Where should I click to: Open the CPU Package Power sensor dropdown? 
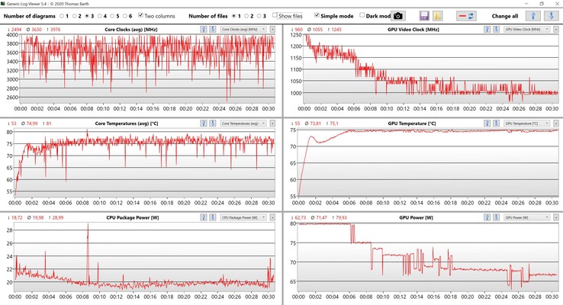click(243, 217)
